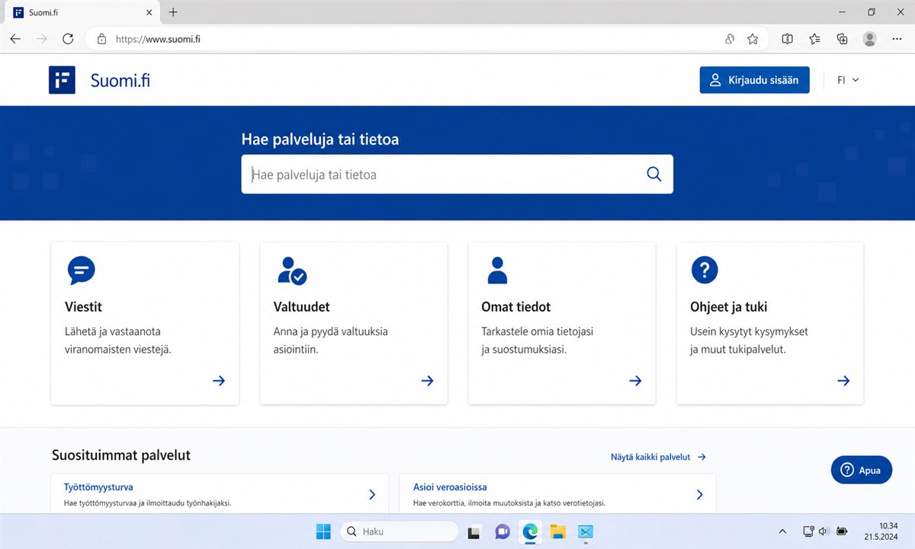Expand the Työttömyysturva row chevron
The width and height of the screenshot is (915, 549).
pos(372,494)
